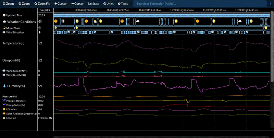Add a cursor with the +Cursor button
This screenshot has width=274, height=138.
(x=61, y=3)
